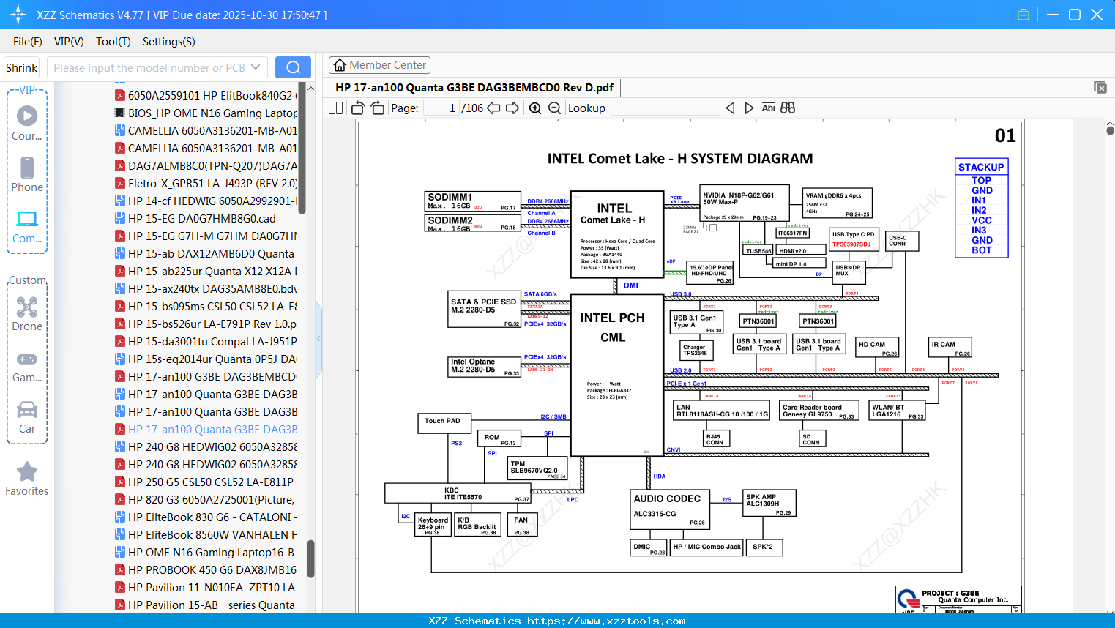Open the Car category
The image size is (1115, 628).
click(27, 417)
